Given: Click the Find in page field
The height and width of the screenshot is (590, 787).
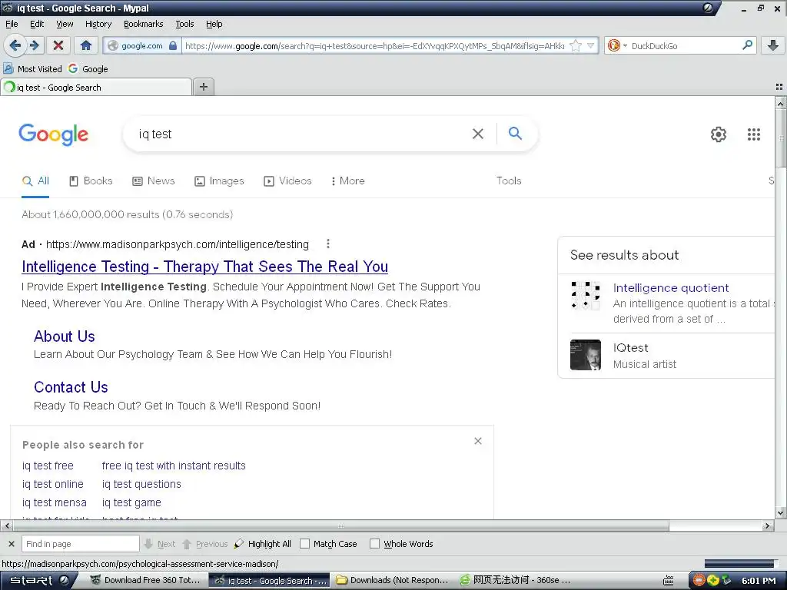Looking at the screenshot, I should pos(80,544).
